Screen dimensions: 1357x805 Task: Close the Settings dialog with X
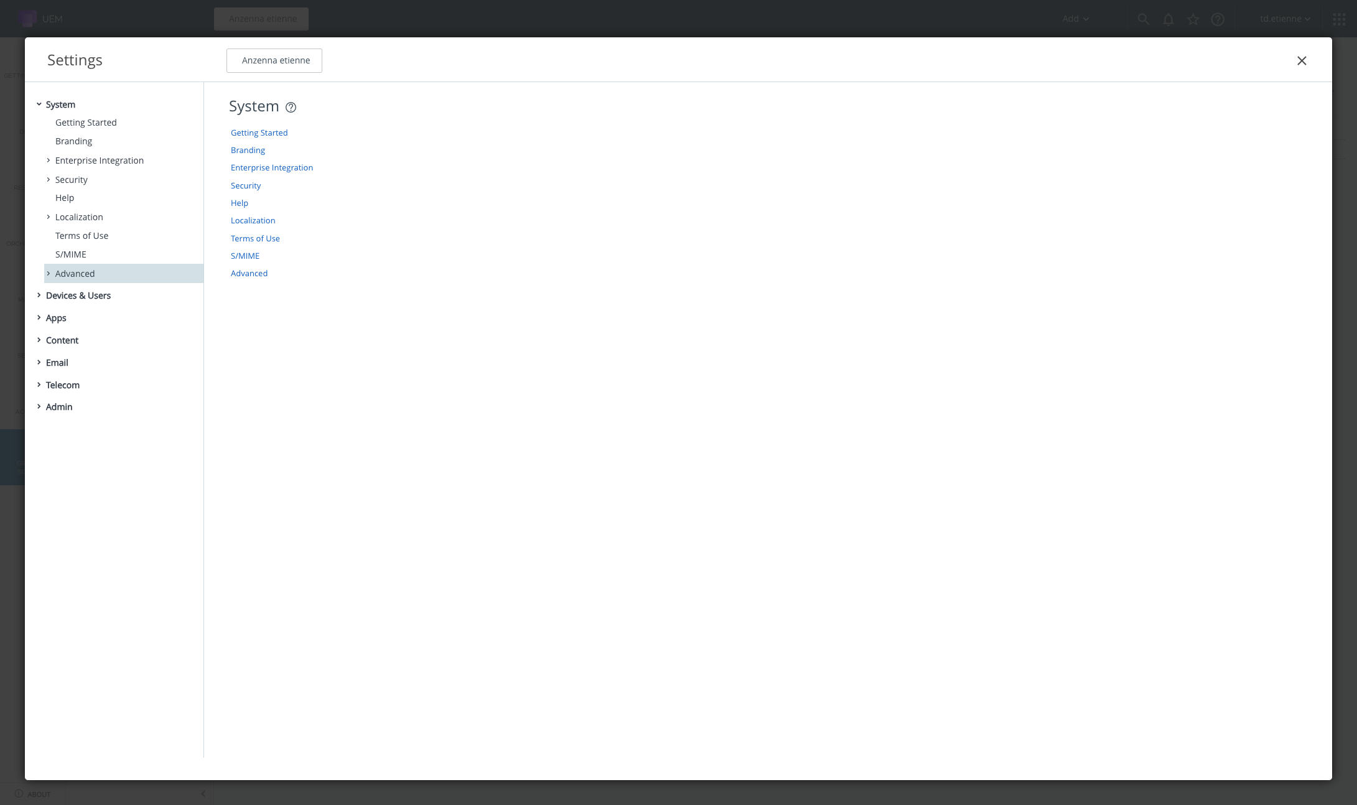(x=1301, y=60)
